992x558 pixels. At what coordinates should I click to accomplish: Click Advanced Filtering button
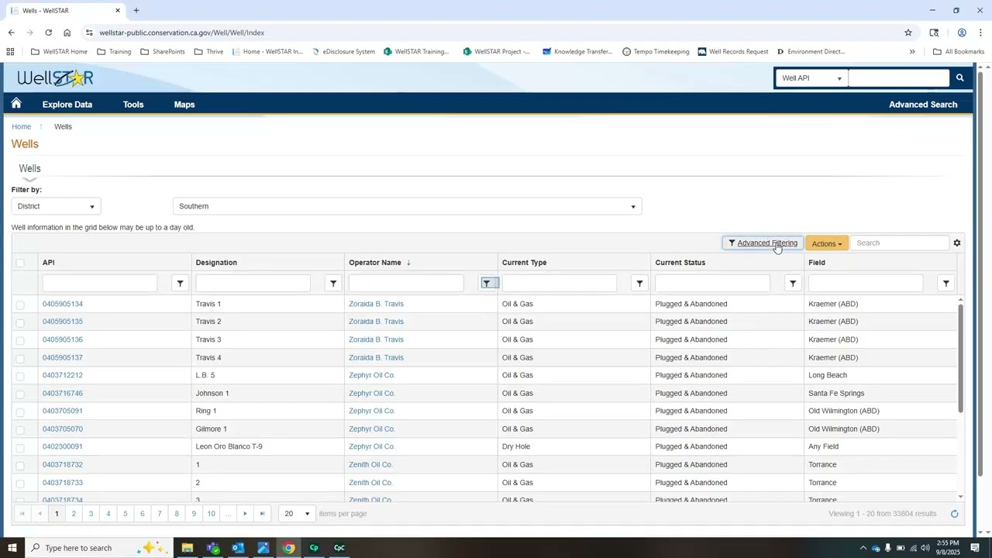coord(763,243)
